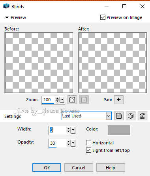This screenshot has width=150, height=176.
Task: Save preset with floppy disk icon
Action: pos(119,116)
